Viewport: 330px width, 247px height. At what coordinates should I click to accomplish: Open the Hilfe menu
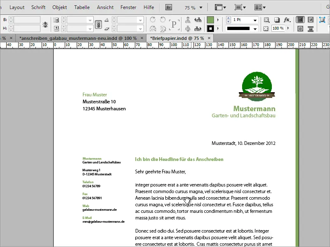(x=149, y=7)
